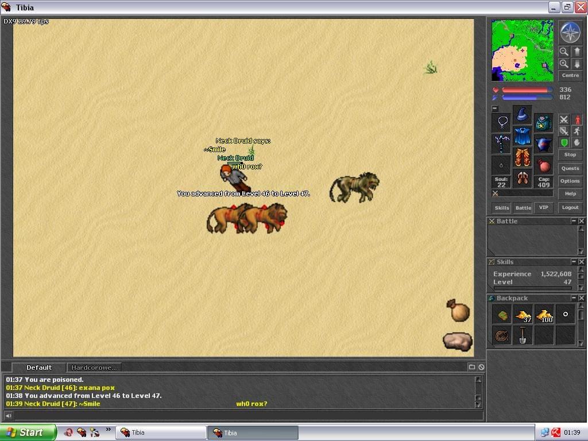Click the red health bar
Image resolution: width=588 pixels, height=441 pixels.
point(527,90)
